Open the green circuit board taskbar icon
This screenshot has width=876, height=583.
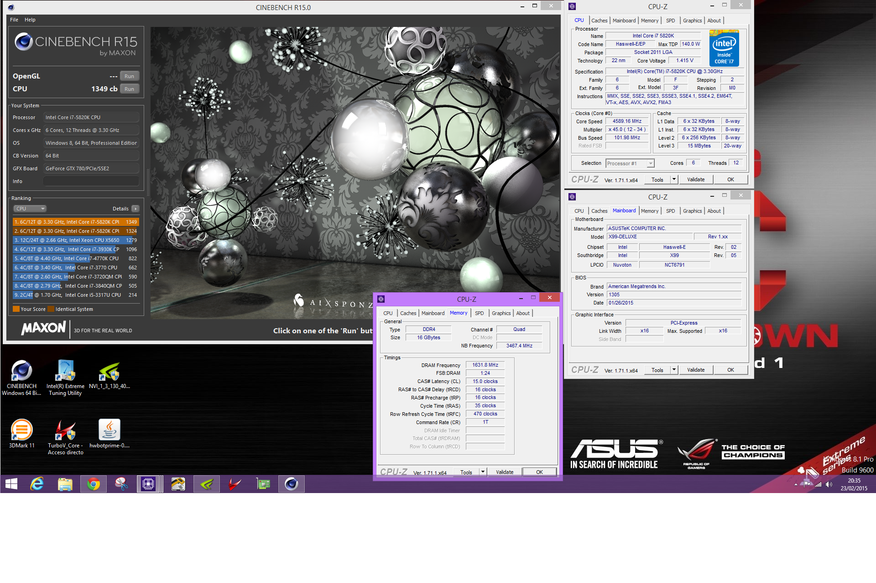pyautogui.click(x=263, y=484)
